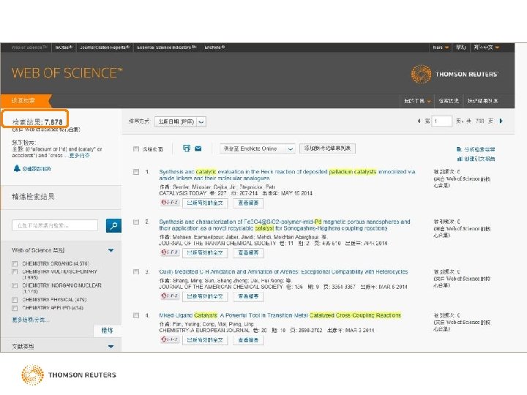Check the select page checkbox
527x395 pixels.
pos(136,148)
